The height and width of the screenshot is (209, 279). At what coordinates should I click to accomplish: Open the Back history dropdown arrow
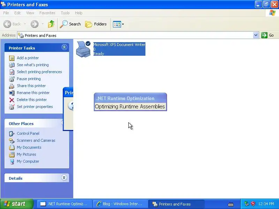click(x=25, y=24)
